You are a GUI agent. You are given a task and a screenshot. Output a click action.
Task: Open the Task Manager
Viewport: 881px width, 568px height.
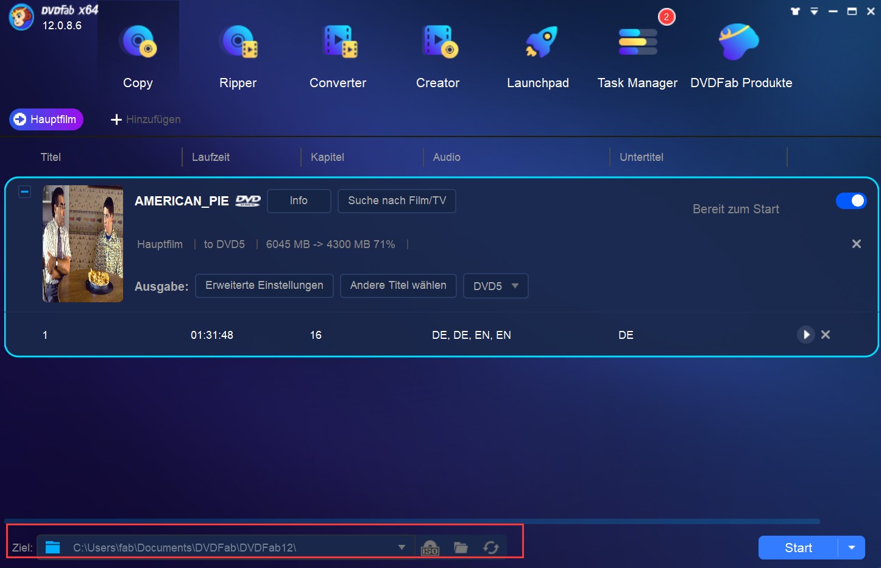coord(637,56)
